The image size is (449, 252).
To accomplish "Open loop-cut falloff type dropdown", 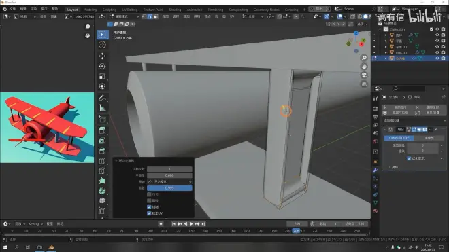I will pos(169,181).
